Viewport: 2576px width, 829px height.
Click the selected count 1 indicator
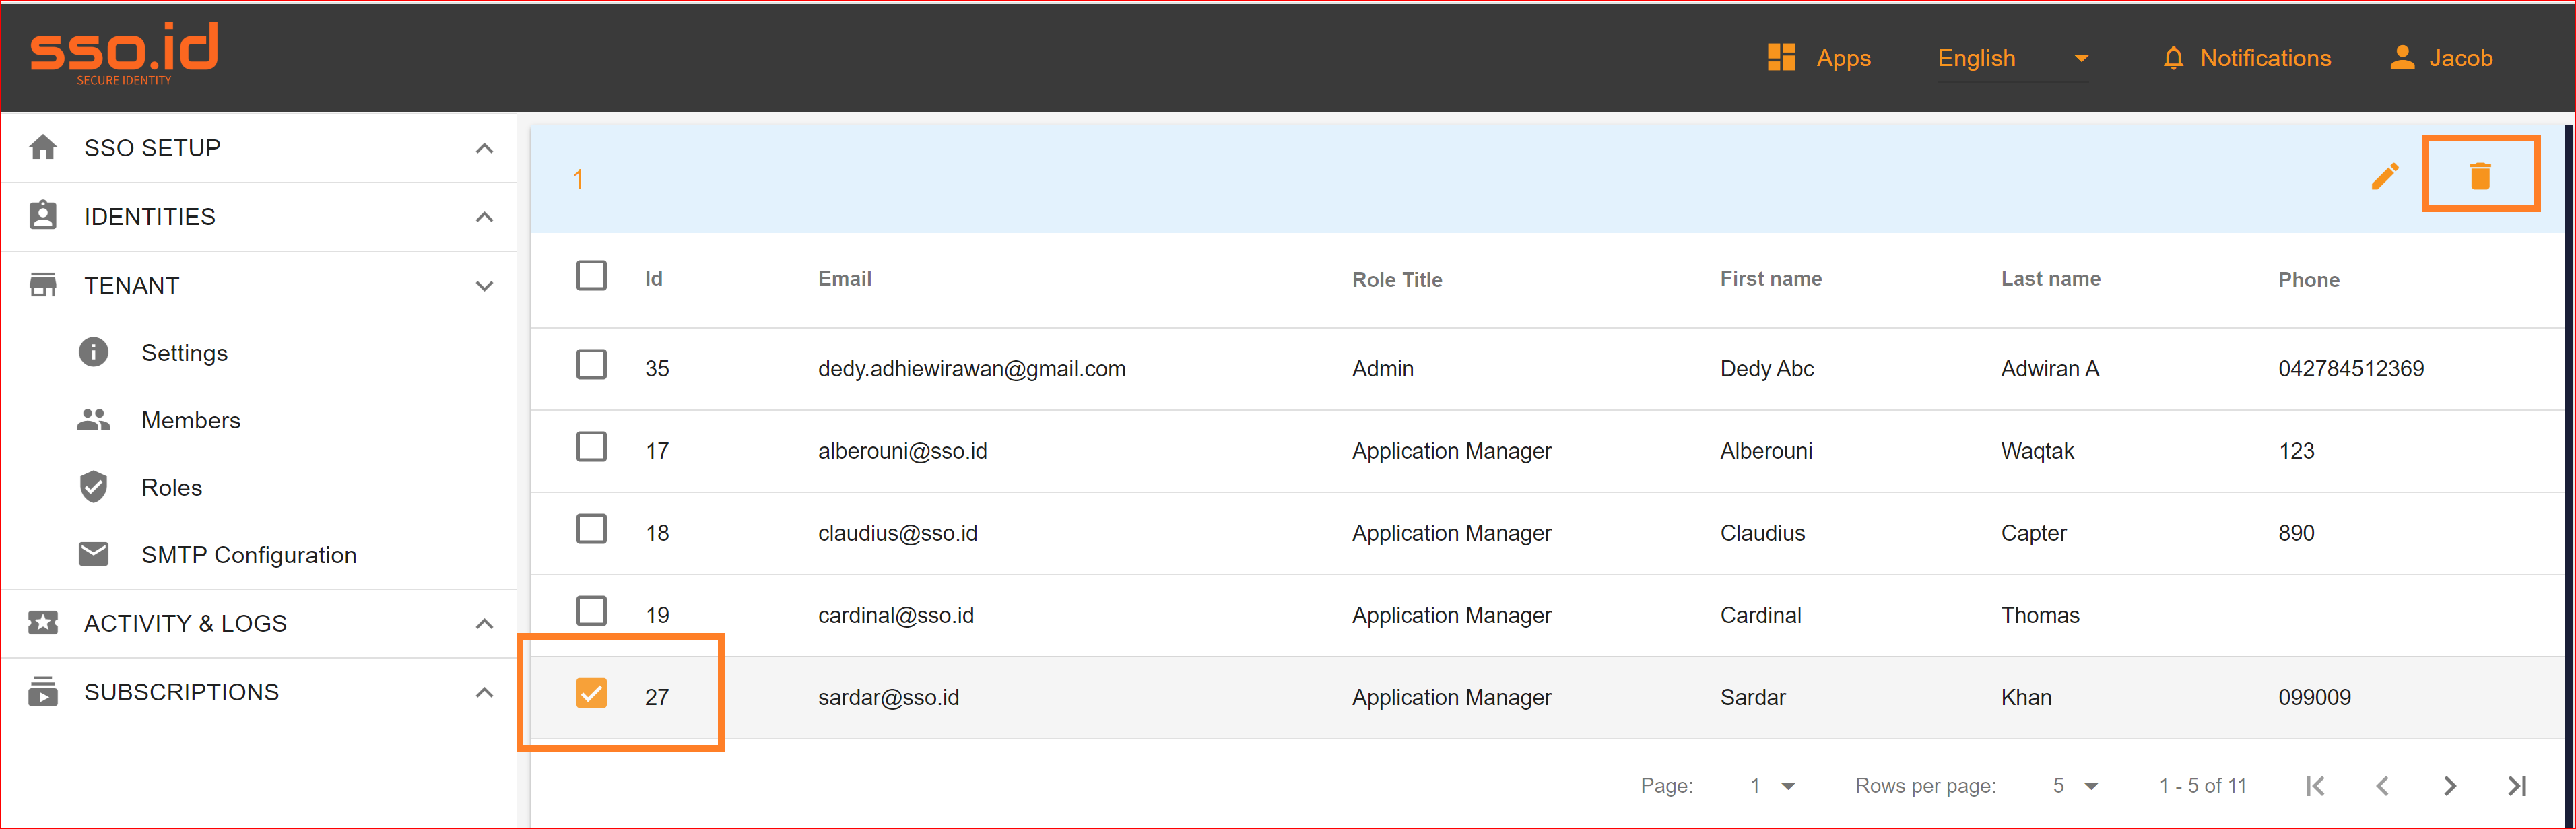click(577, 179)
